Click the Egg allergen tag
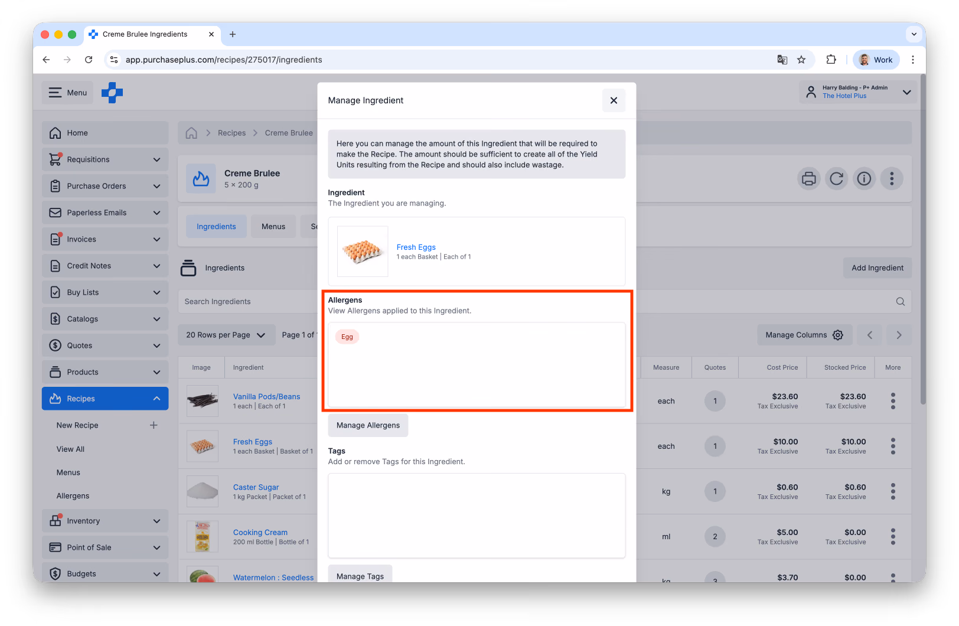The width and height of the screenshot is (959, 626). [x=347, y=337]
